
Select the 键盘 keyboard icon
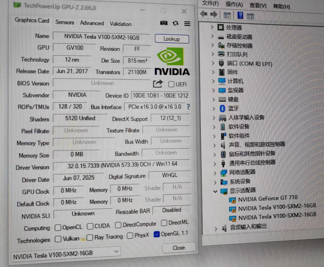tap(222, 99)
